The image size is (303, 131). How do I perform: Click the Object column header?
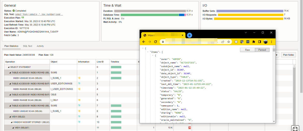tap(63, 62)
